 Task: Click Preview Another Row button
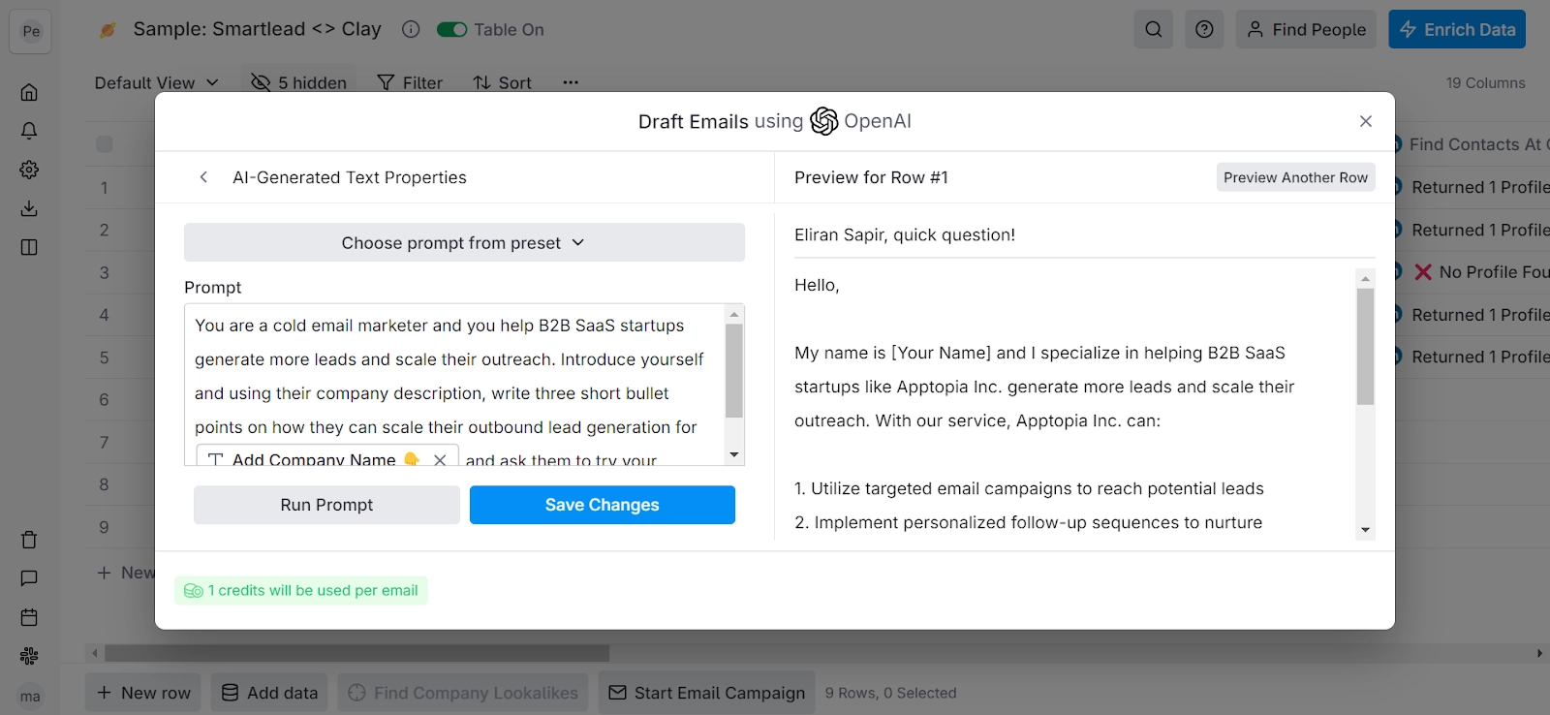[x=1295, y=177]
